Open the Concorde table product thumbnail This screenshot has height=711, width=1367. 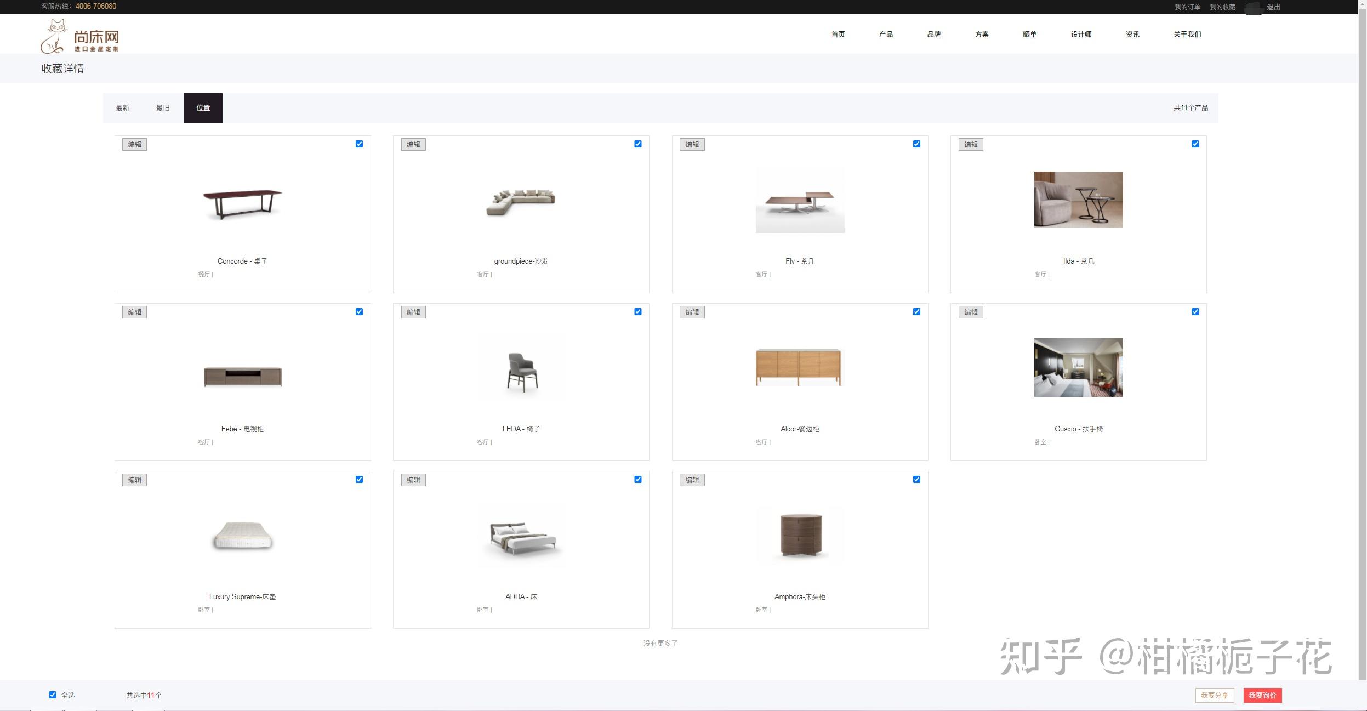(x=242, y=203)
